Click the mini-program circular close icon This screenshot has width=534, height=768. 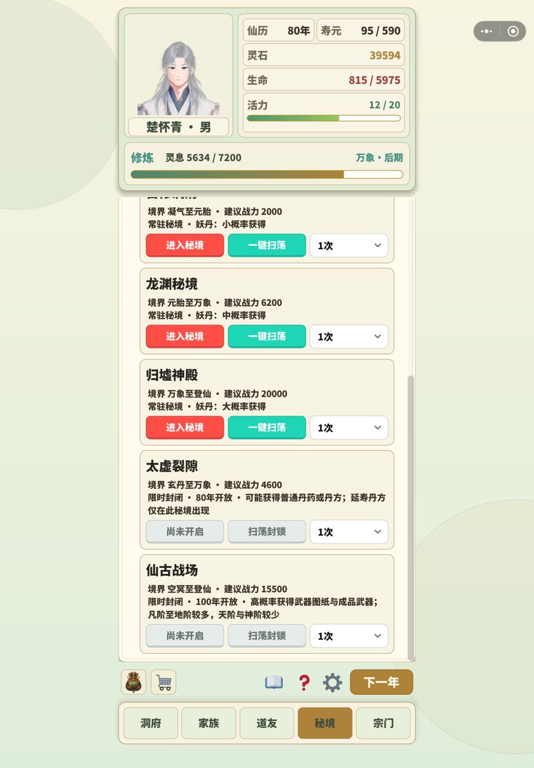coord(513,31)
